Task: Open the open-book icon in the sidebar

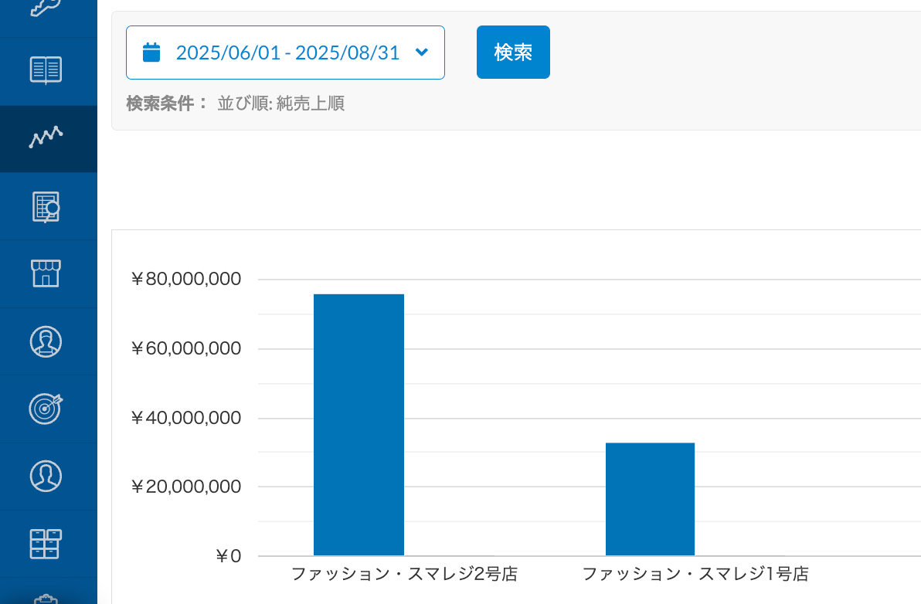Action: 46,70
